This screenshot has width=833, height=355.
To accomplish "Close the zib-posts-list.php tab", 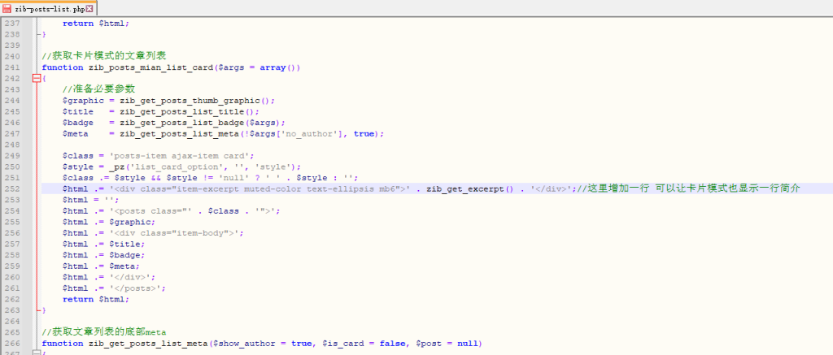I will pos(89,8).
